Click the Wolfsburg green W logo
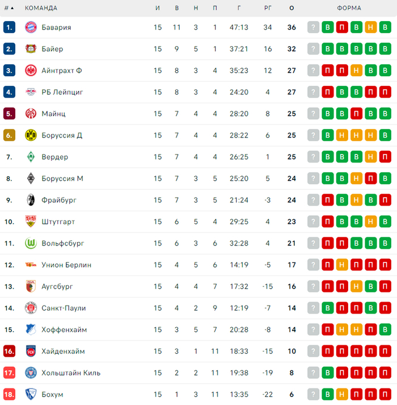Viewport: 397px width, 405px height. pyautogui.click(x=31, y=243)
